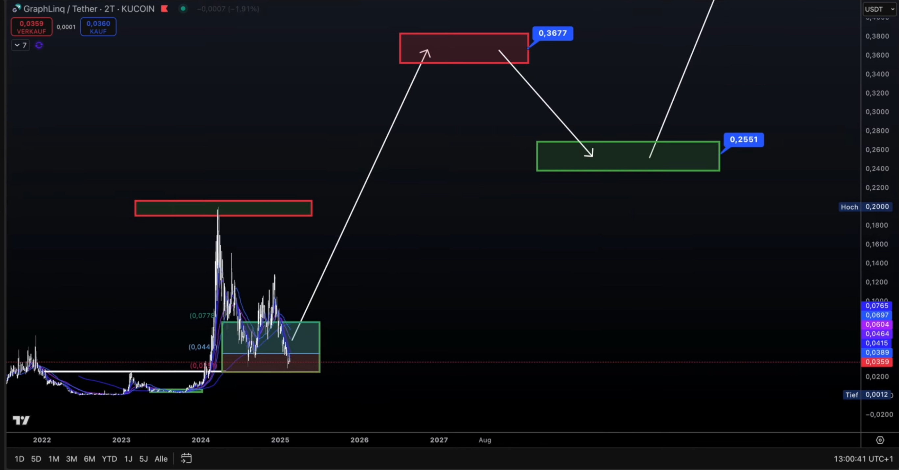Click the purple indicator refresh icon

(39, 45)
